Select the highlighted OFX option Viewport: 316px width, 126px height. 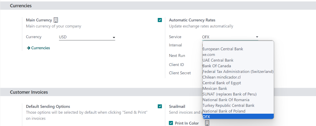pos(238,117)
